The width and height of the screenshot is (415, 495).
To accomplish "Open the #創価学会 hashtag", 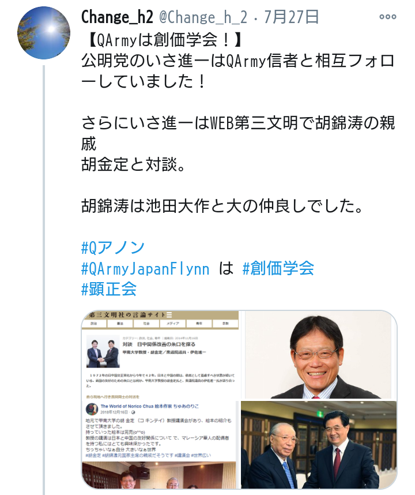I will (x=278, y=268).
